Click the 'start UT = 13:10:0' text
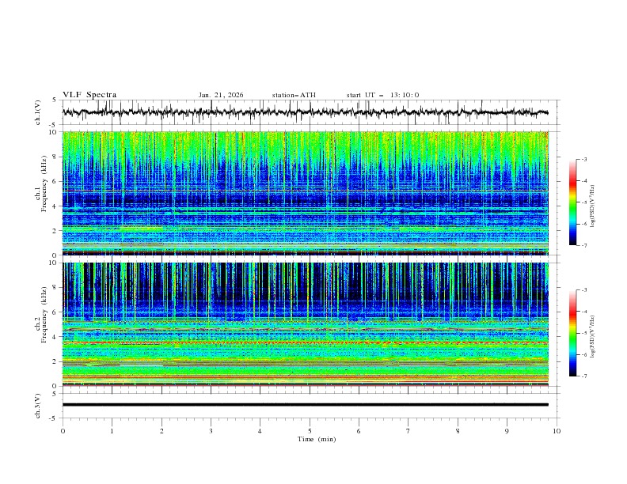 coord(382,95)
